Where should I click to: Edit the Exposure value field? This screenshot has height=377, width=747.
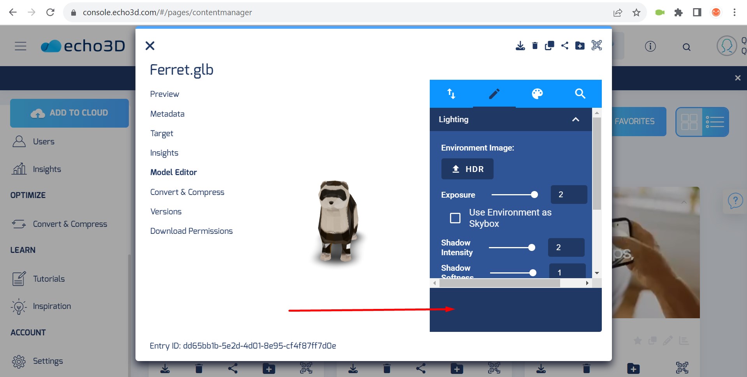pyautogui.click(x=569, y=195)
